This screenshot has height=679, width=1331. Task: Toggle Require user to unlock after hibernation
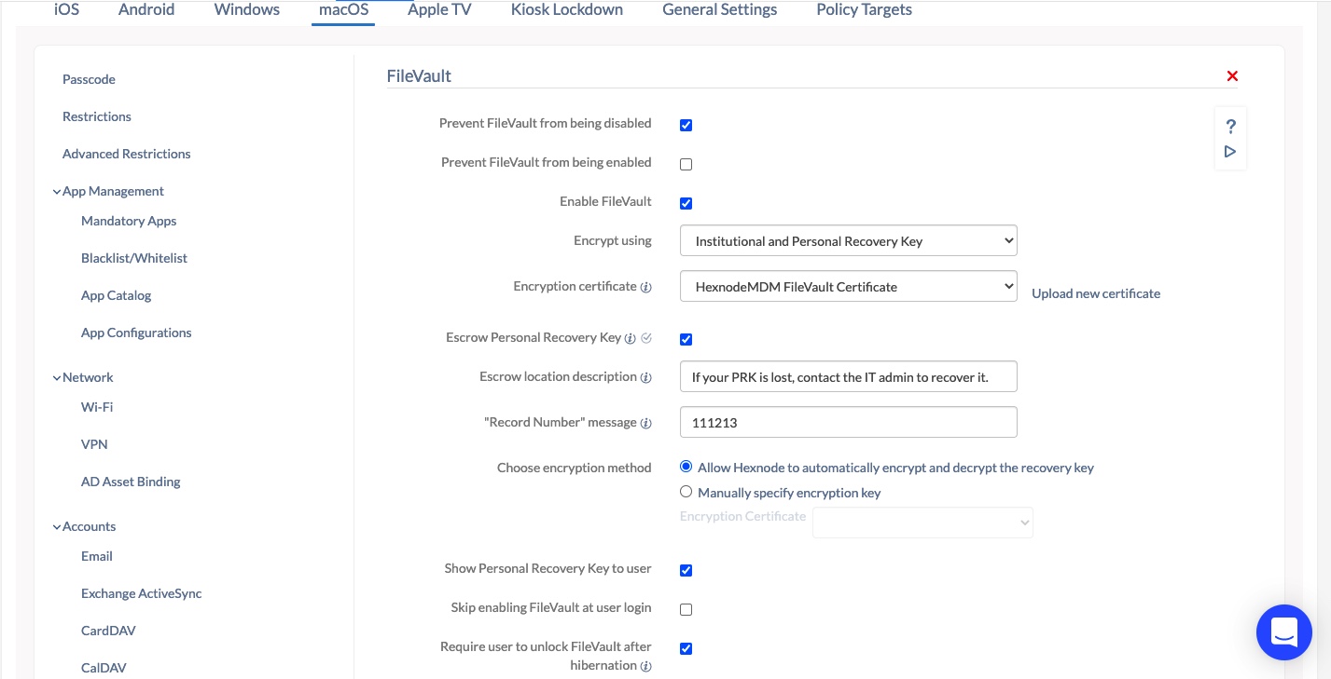click(686, 648)
